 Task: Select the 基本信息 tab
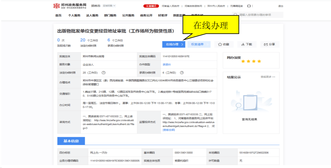point(71,141)
